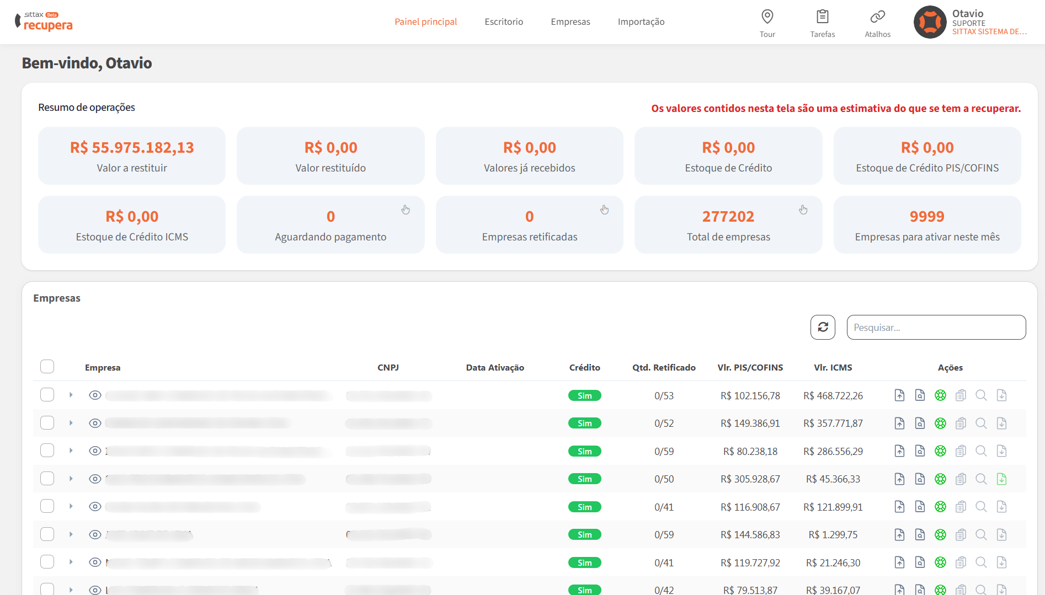
Task: Click green lifebuoy icon in the R$ 286.556,29 row
Action: pyautogui.click(x=940, y=451)
